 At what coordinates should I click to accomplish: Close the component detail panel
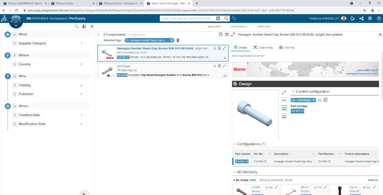tap(380, 35)
